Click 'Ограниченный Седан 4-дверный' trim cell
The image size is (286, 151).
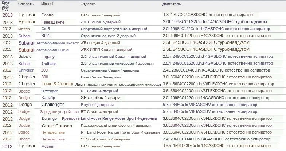110,70
